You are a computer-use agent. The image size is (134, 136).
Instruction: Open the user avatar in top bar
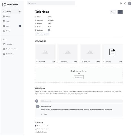point(130,3)
